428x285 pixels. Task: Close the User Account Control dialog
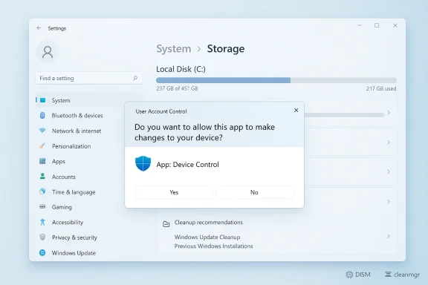coord(296,110)
